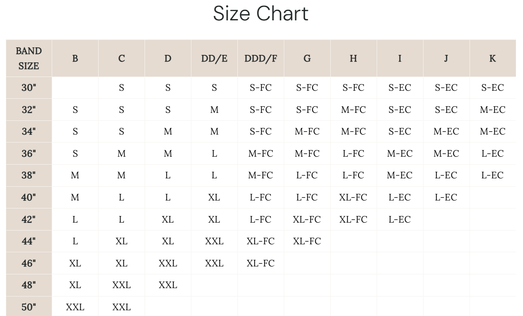Select the L-FC cell for 36" band, H cup
Viewport: 523px width, 316px height.
pyautogui.click(x=353, y=154)
